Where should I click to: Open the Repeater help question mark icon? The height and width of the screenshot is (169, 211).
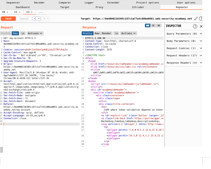click(201, 19)
